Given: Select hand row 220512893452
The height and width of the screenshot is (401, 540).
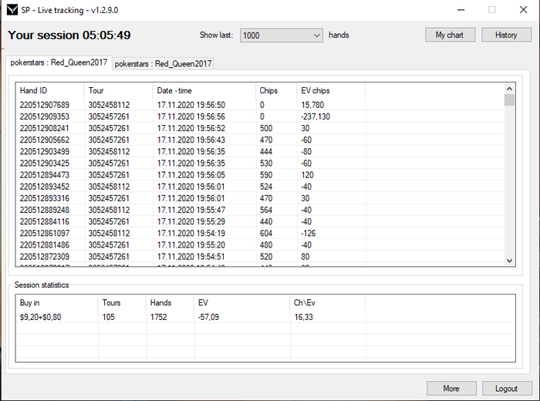Looking at the screenshot, I should pos(260,187).
